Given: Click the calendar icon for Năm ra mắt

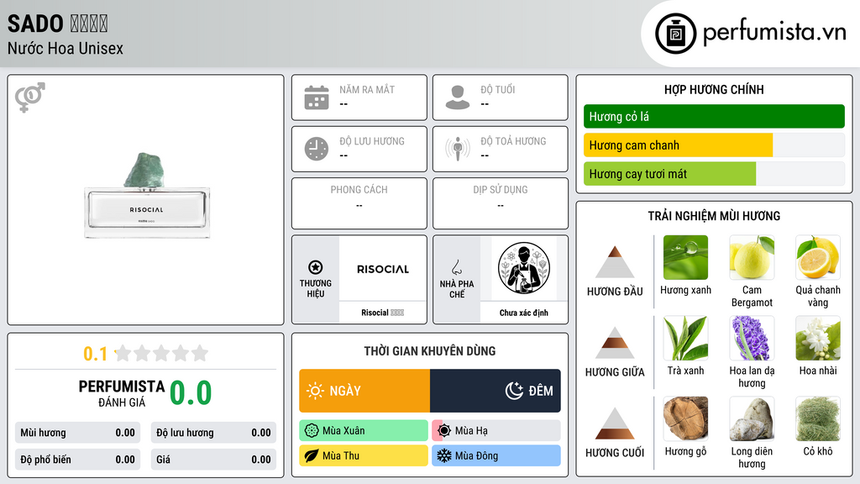Looking at the screenshot, I should coord(317,97).
